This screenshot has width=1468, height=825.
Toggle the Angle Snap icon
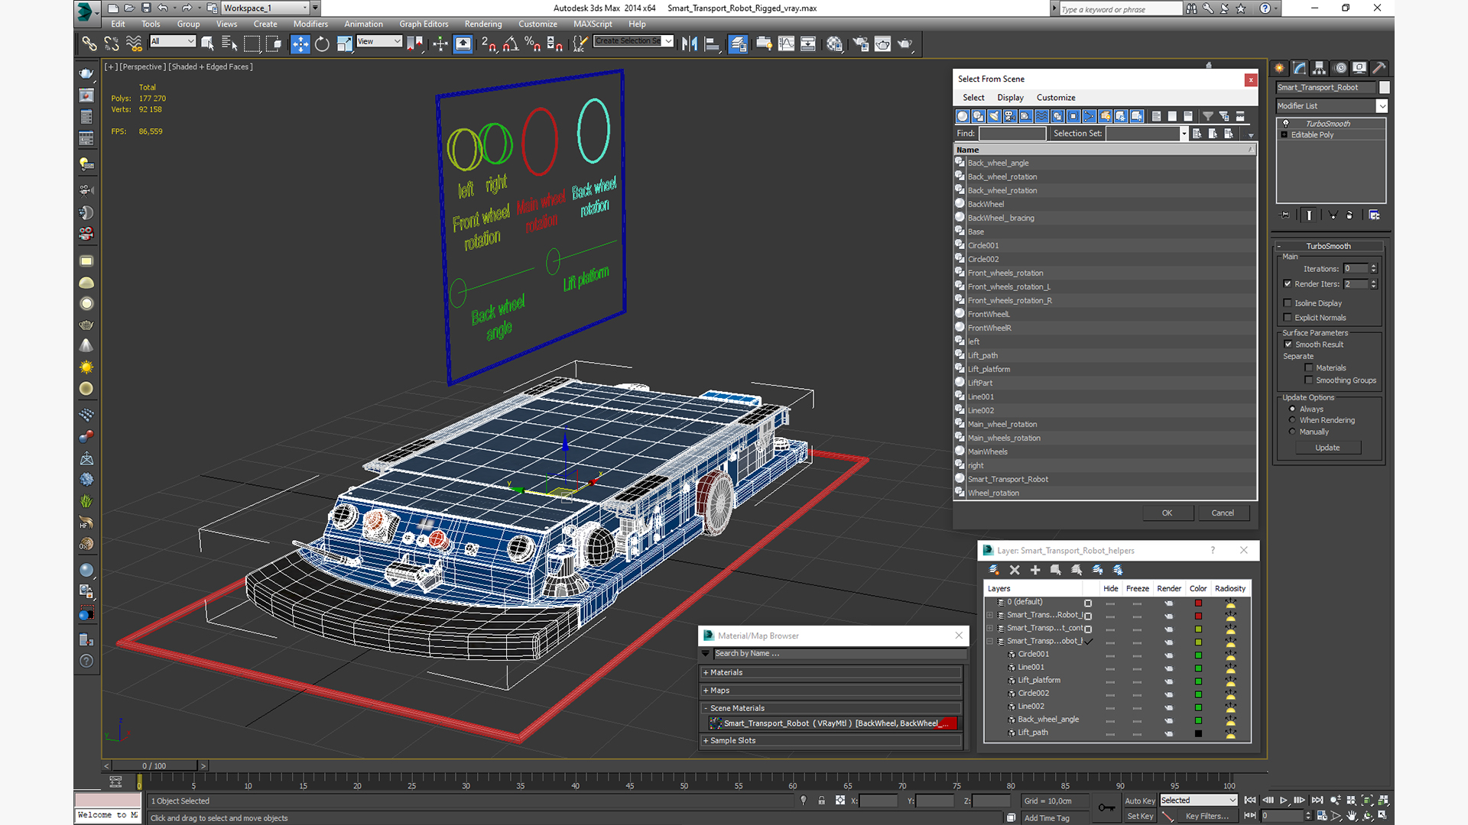tap(511, 44)
